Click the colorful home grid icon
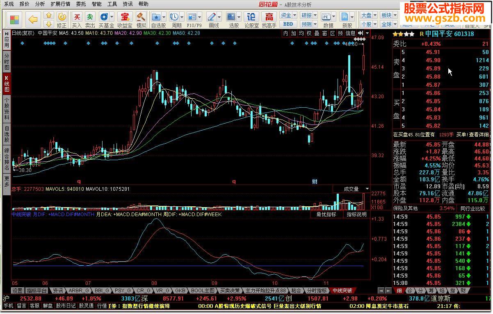Viewport: 493px width, 314px height. 15,19
